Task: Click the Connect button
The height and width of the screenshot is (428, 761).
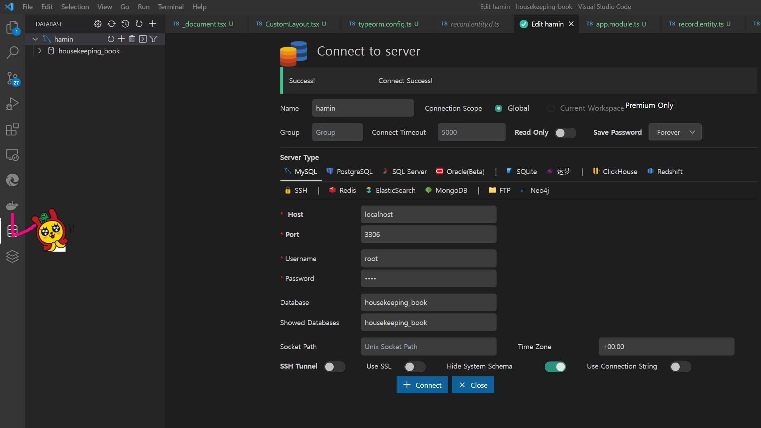Action: click(422, 385)
